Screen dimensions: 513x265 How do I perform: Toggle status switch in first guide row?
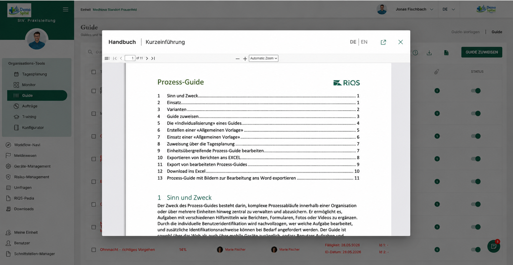(x=476, y=91)
